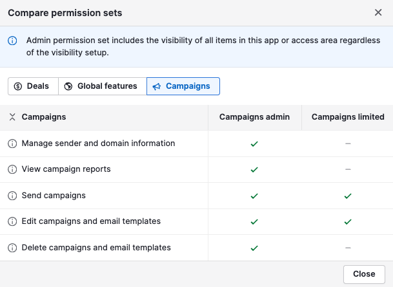Collapse the Campaigns section rows
The image size is (393, 287).
point(12,117)
